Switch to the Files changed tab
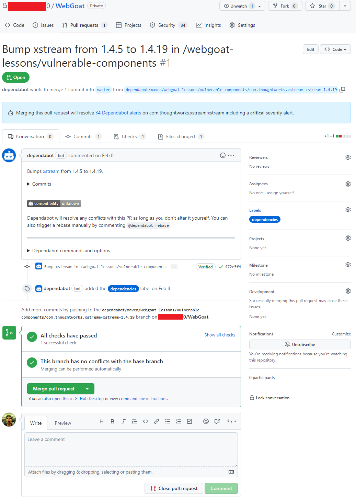 [x=181, y=136]
